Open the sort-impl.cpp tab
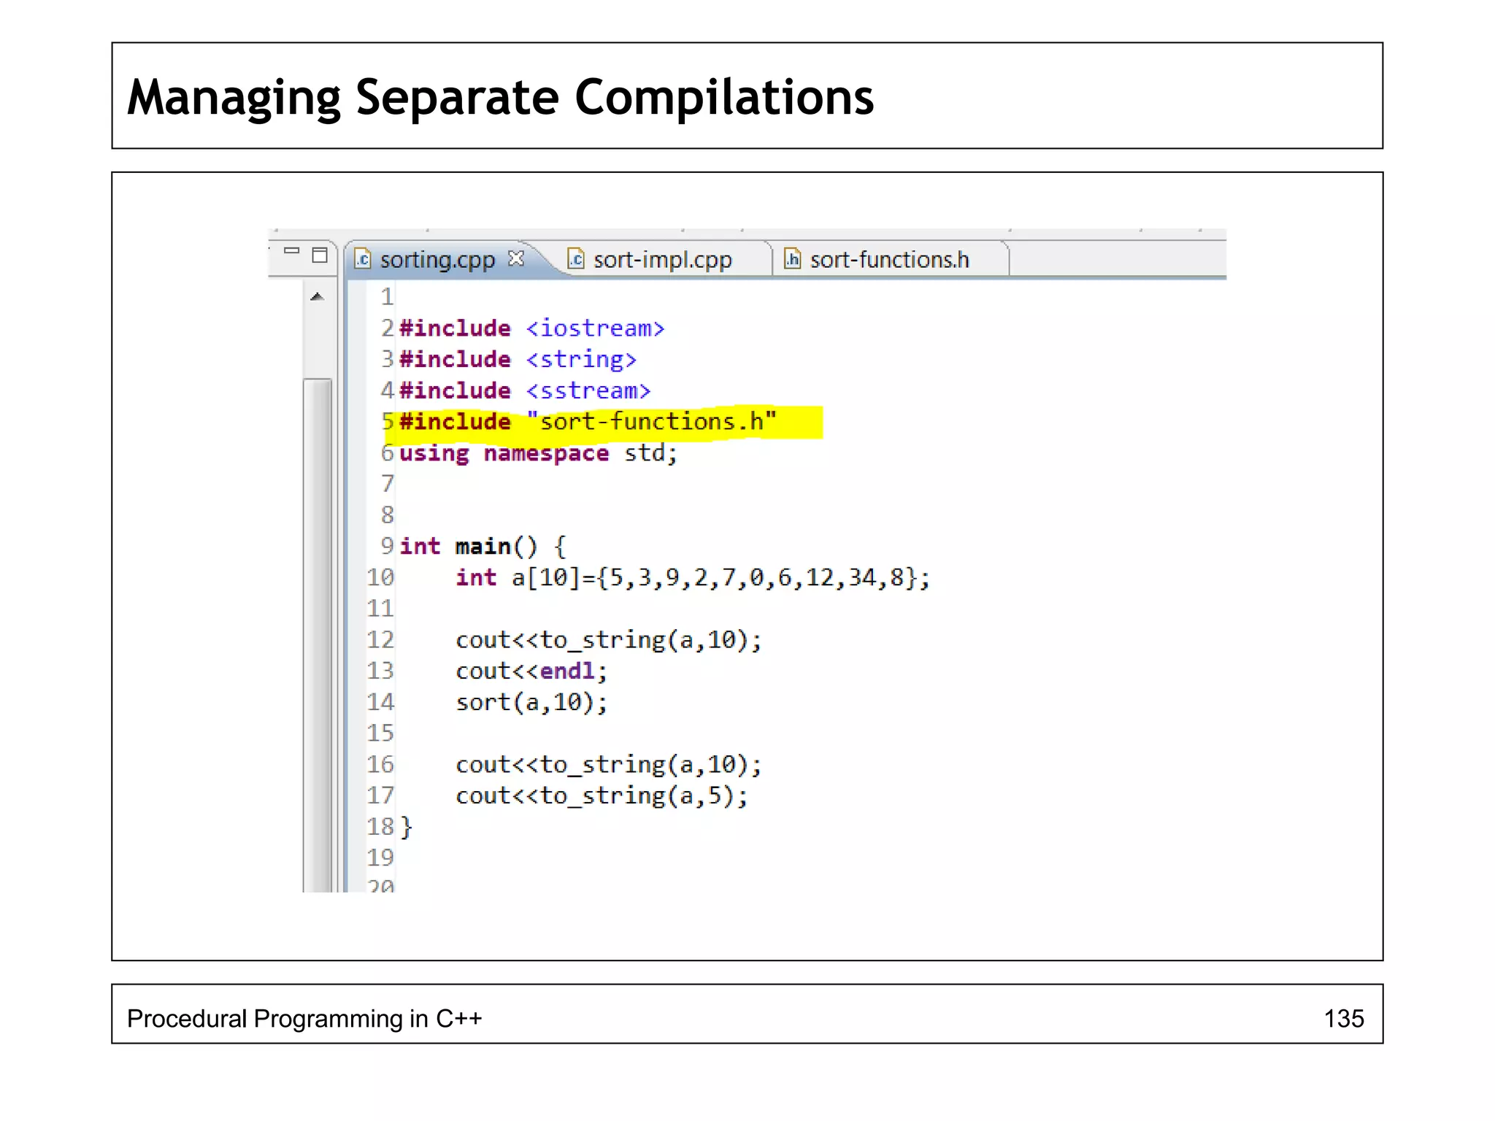 click(x=662, y=260)
